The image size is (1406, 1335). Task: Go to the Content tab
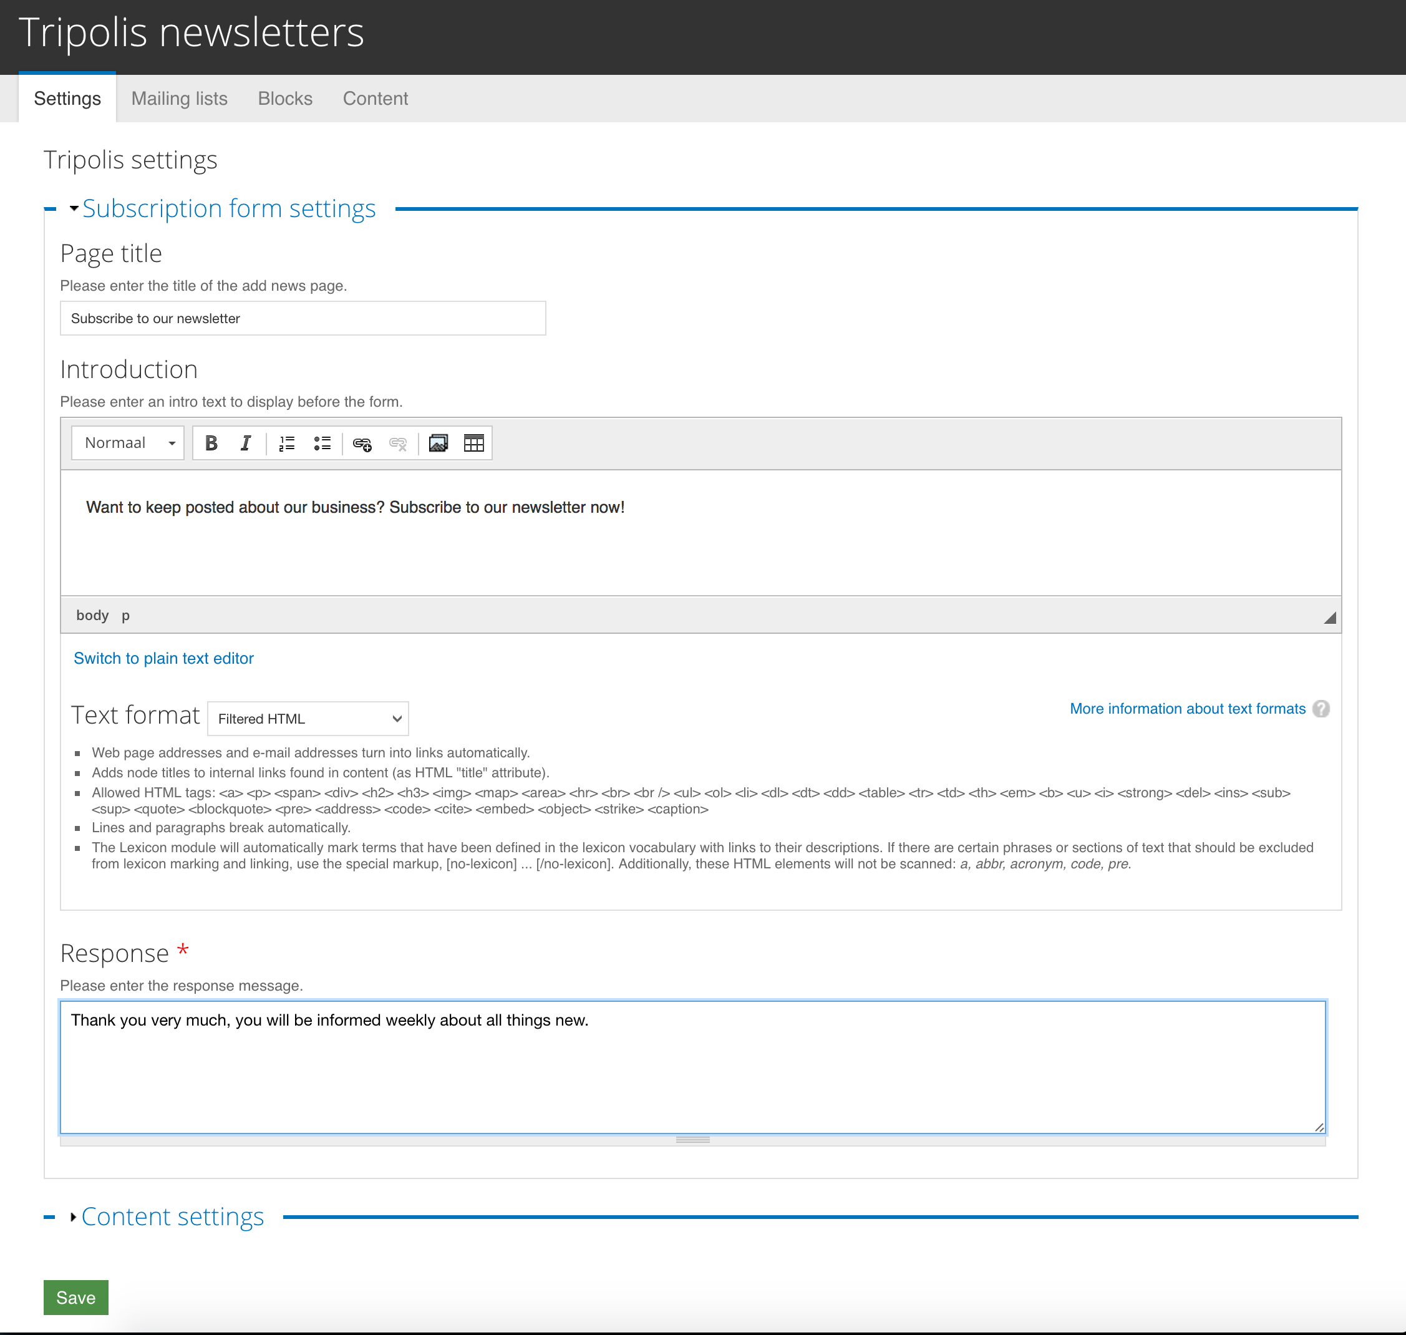point(375,98)
